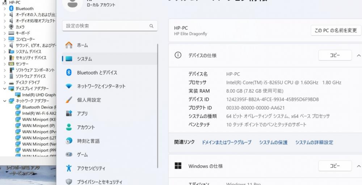Click the camera (カメラ) device icon
Screen dimensions: 362x185
[11, 27]
